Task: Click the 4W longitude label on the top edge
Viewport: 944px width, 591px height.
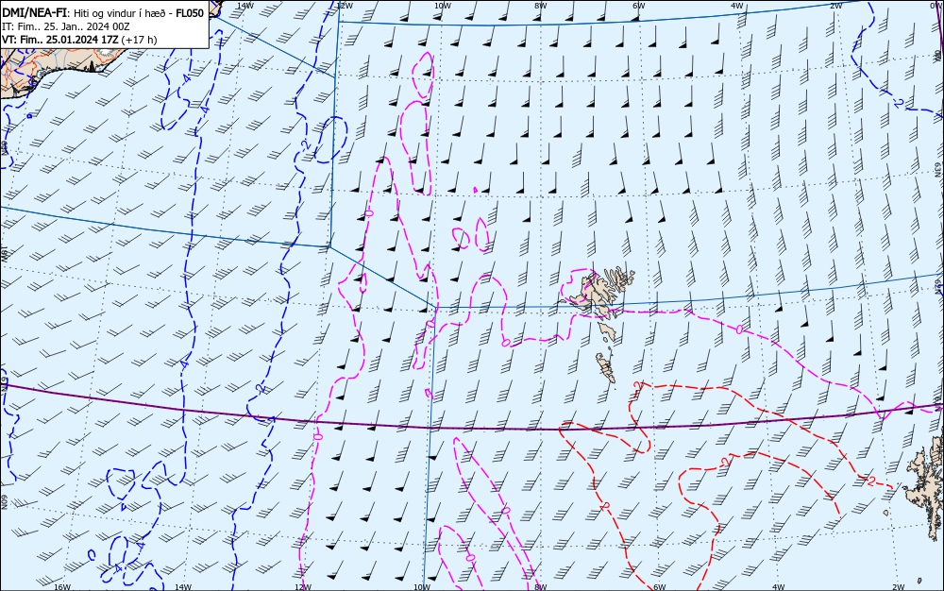Action: [737, 6]
